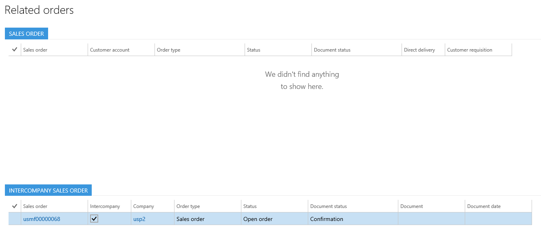Collapse the INTERCOMPANY SALES ORDER section header

(x=49, y=190)
